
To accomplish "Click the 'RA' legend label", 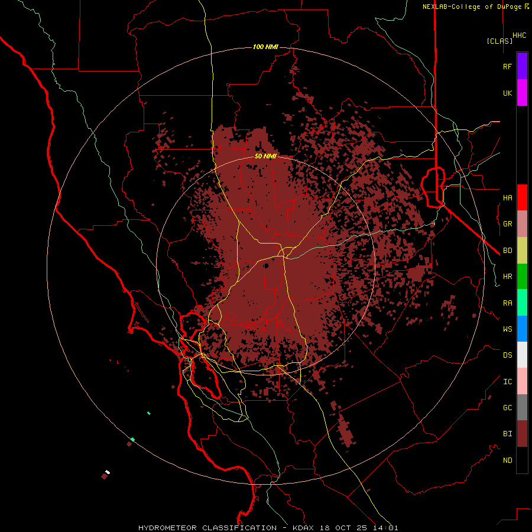I will 508,303.
